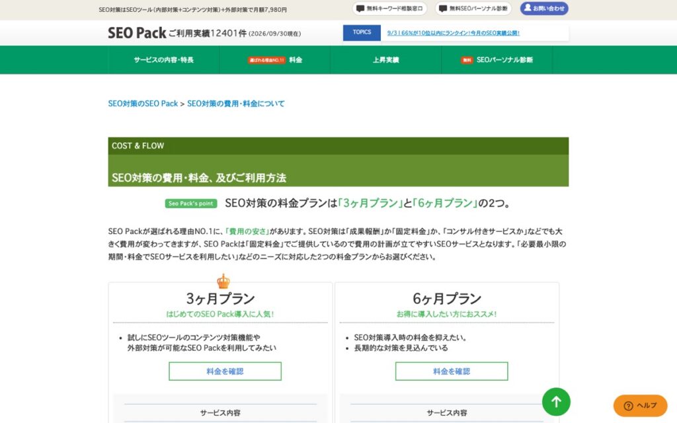Click the question mark icon in ヘルプ

point(629,406)
